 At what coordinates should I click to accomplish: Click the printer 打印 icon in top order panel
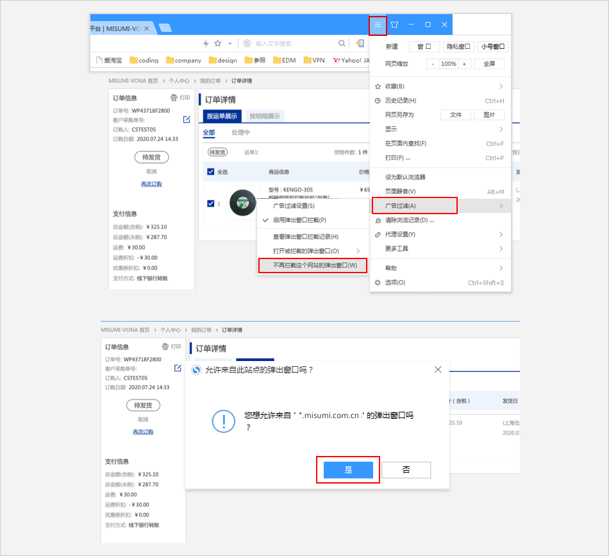point(174,97)
